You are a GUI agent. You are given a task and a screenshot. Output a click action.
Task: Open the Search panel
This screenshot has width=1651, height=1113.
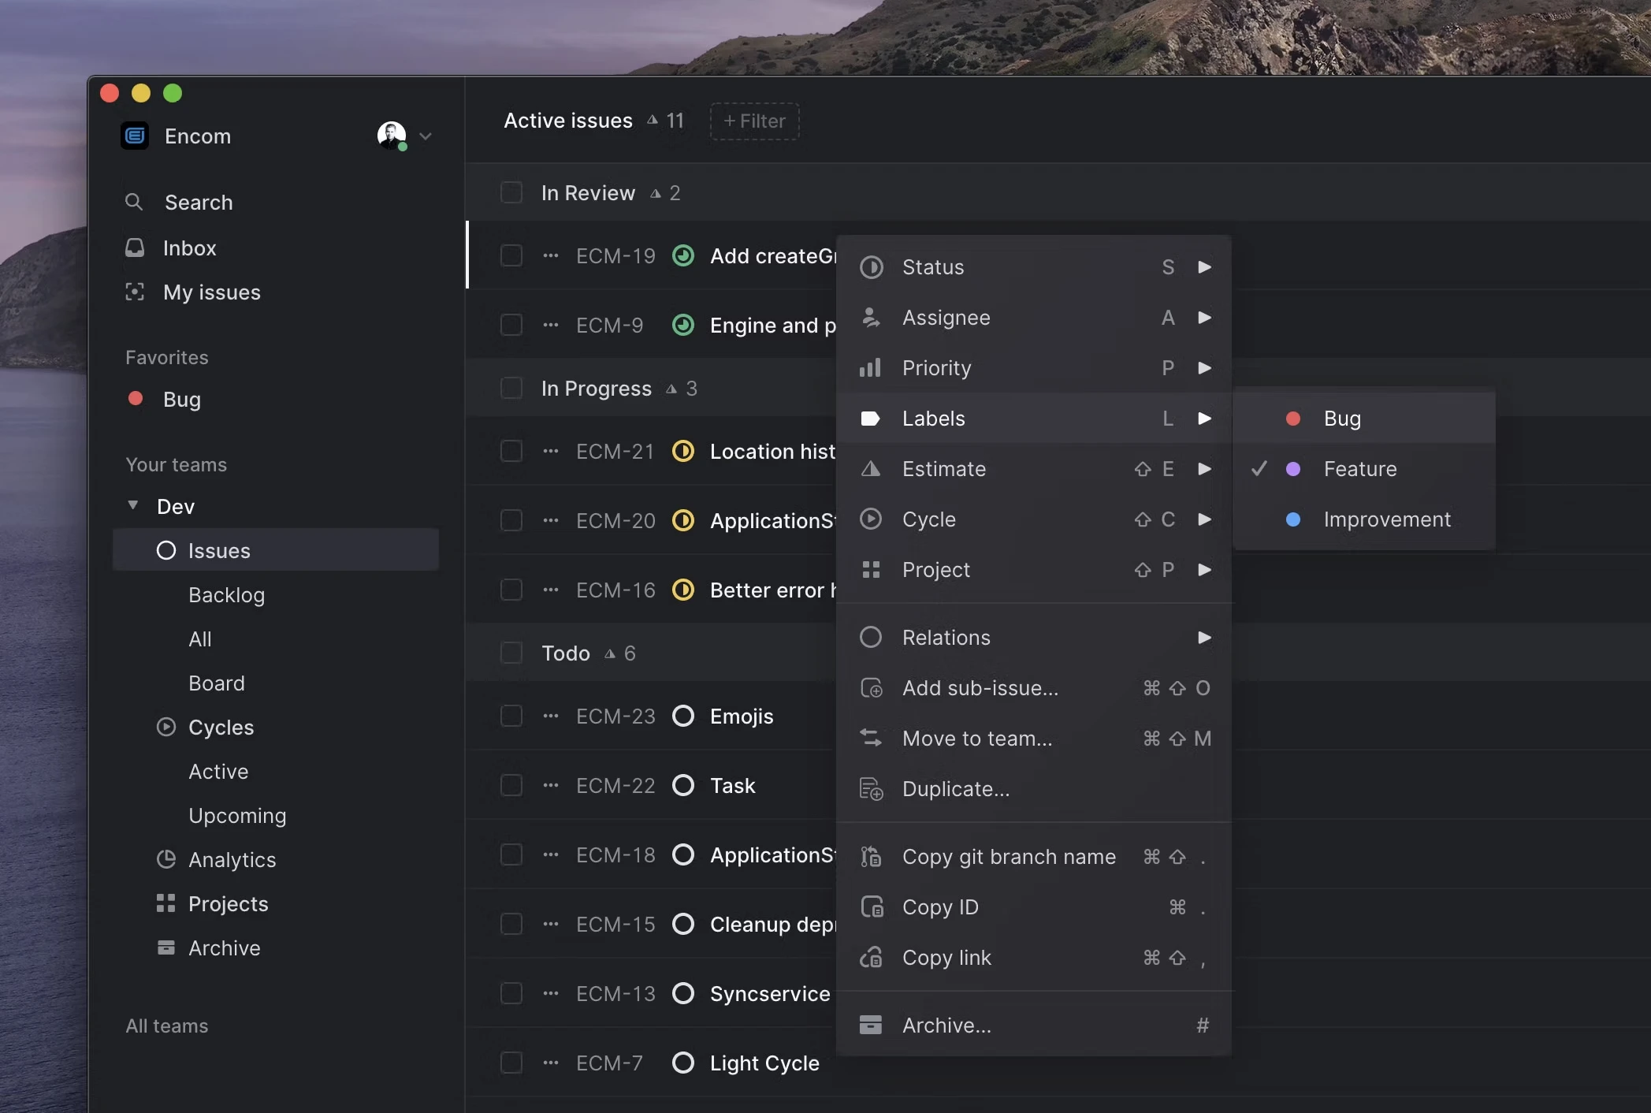(x=198, y=202)
